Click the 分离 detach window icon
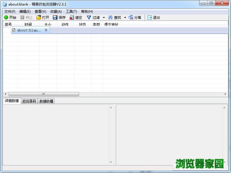The height and width of the screenshot is (173, 231). click(x=131, y=18)
